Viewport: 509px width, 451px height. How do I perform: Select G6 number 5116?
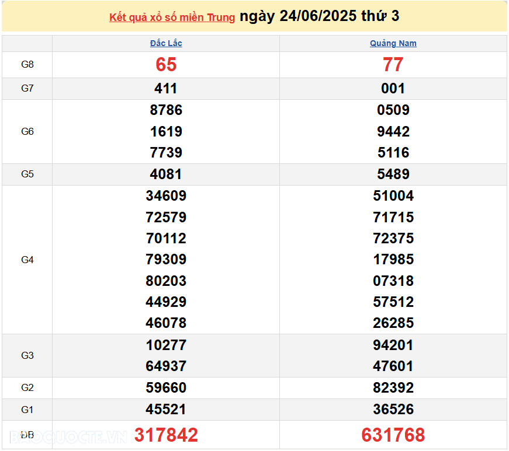coord(393,153)
